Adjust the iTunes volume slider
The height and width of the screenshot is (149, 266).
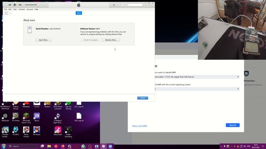[x=32, y=5]
